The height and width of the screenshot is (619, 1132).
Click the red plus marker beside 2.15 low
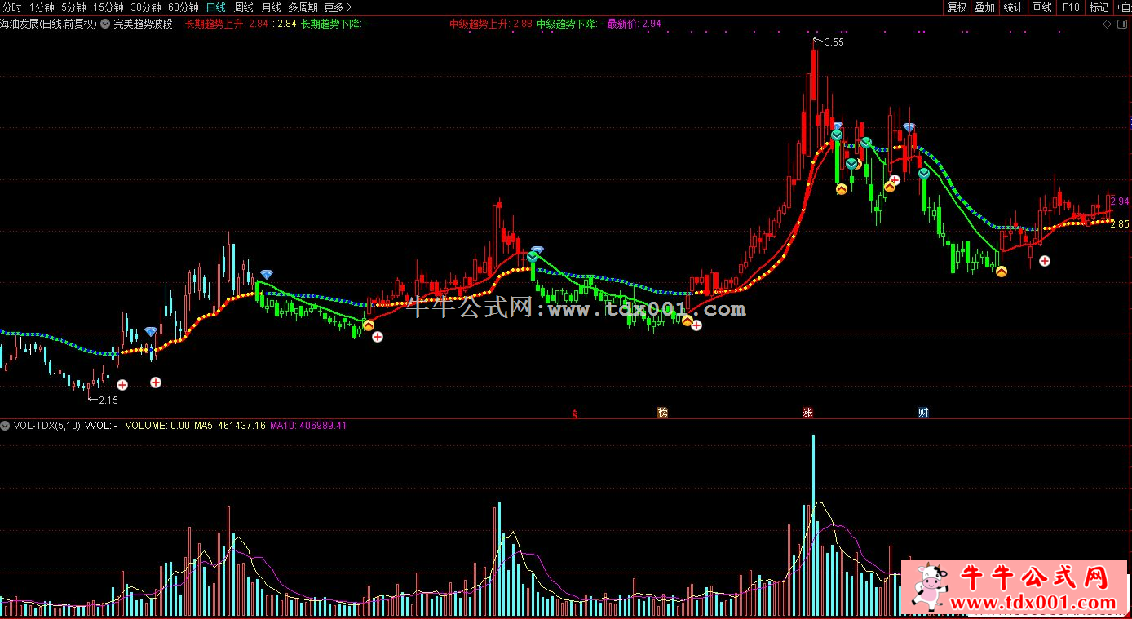pyautogui.click(x=122, y=384)
